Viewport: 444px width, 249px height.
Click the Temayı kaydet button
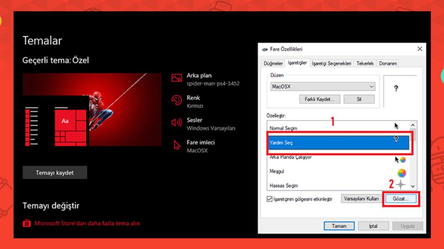[55, 172]
